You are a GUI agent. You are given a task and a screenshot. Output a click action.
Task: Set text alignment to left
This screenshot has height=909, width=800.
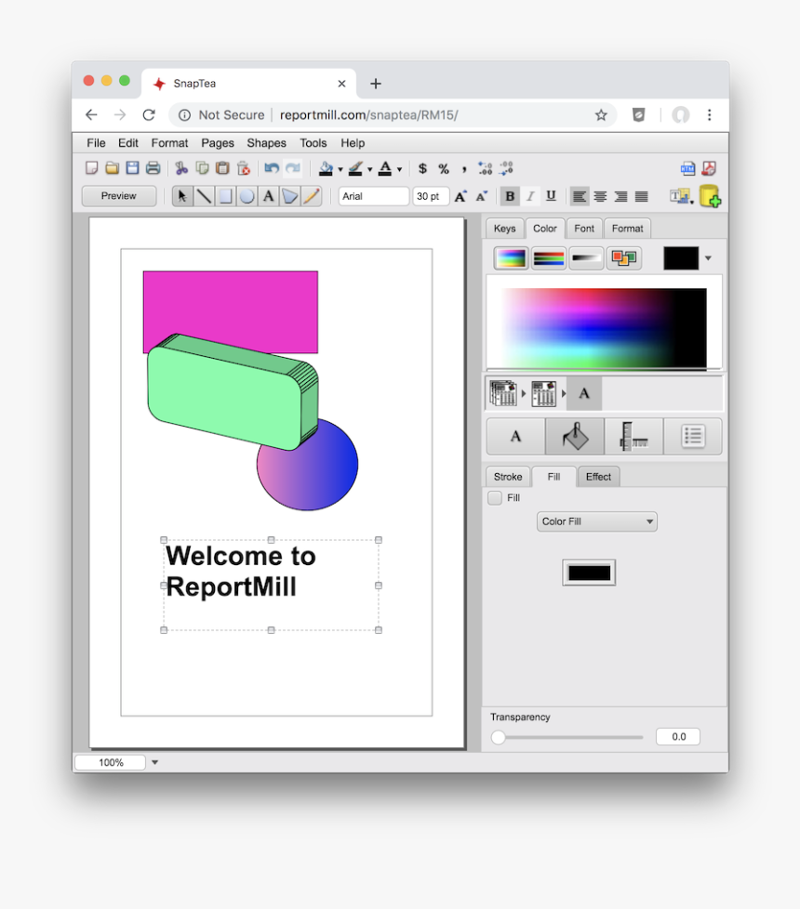pos(579,196)
